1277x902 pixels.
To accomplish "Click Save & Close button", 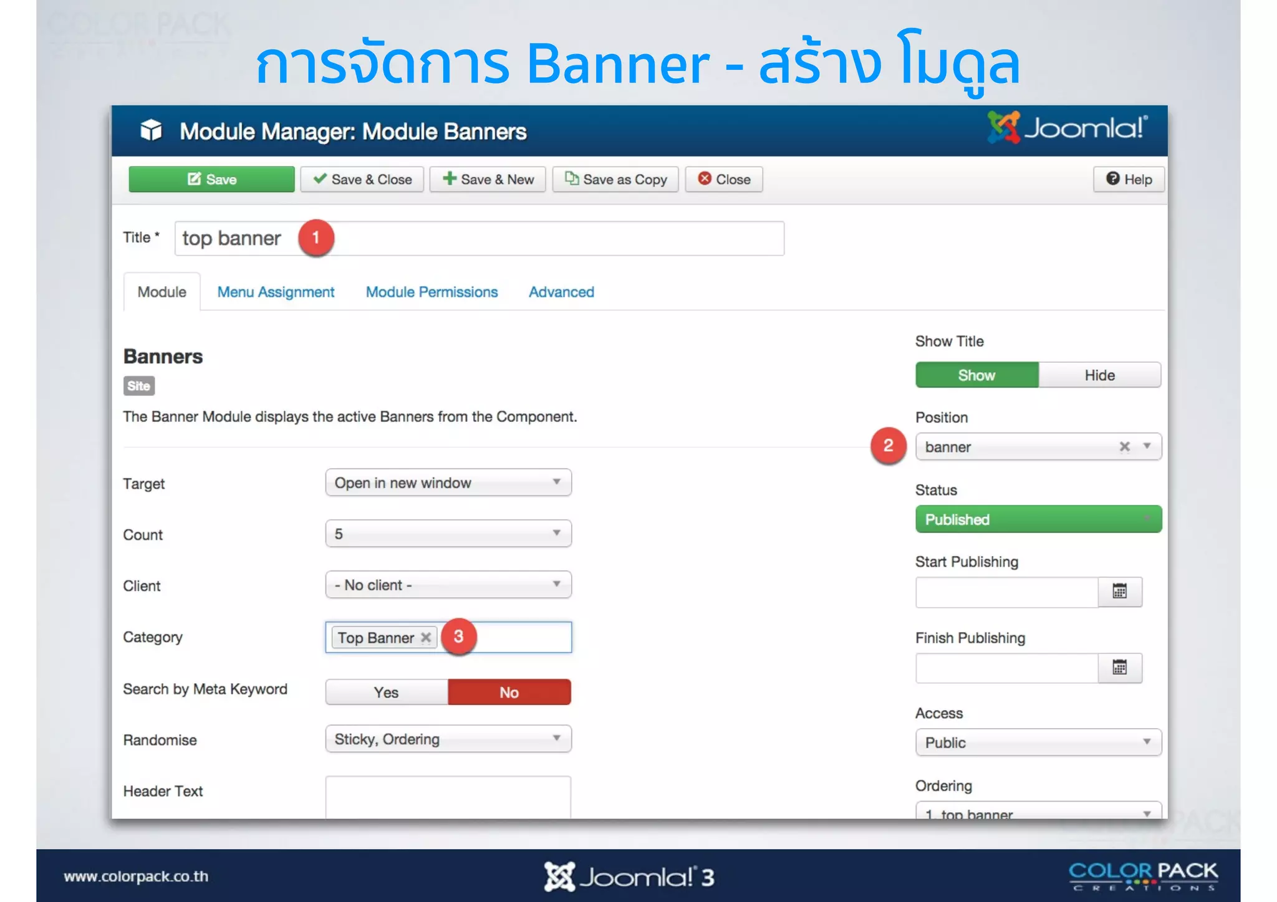I will [362, 180].
